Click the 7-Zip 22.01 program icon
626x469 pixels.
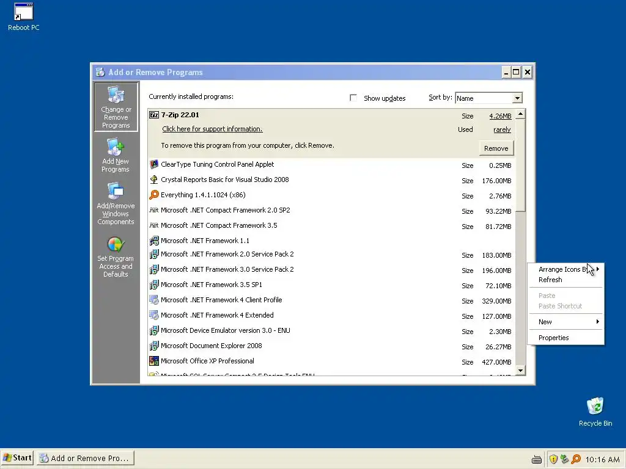pos(153,115)
